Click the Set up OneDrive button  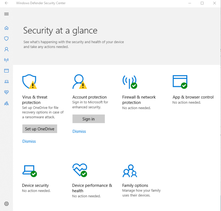coord(40,129)
